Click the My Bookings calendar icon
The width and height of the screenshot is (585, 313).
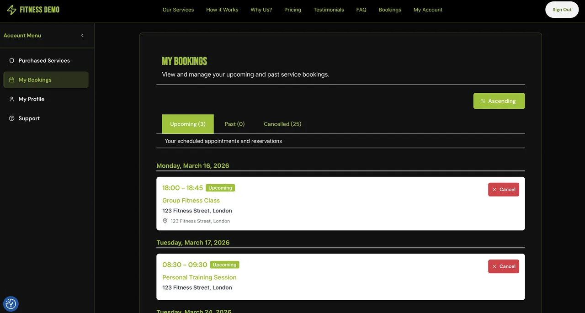point(11,80)
